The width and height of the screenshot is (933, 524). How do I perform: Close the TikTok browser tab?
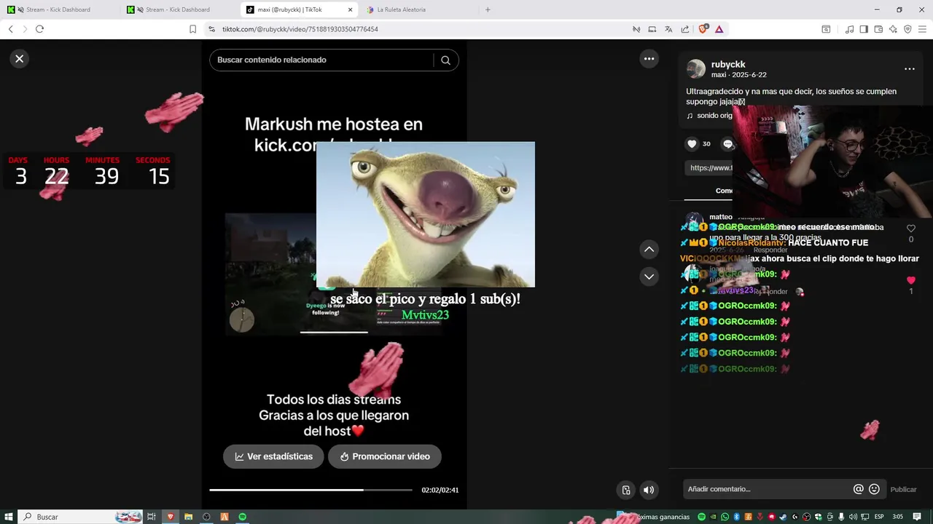350,9
